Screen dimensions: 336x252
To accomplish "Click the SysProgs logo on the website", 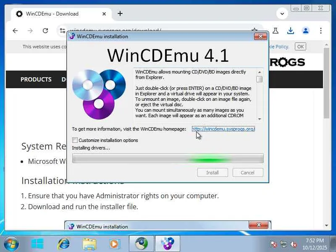I will pyautogui.click(x=287, y=62).
